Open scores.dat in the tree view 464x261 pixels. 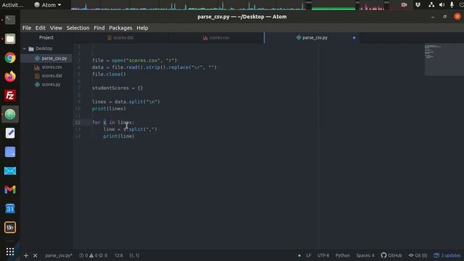(x=51, y=75)
